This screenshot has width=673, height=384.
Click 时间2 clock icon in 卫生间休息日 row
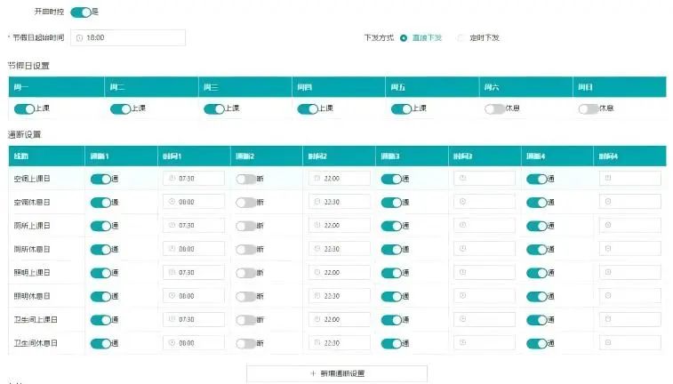(317, 343)
